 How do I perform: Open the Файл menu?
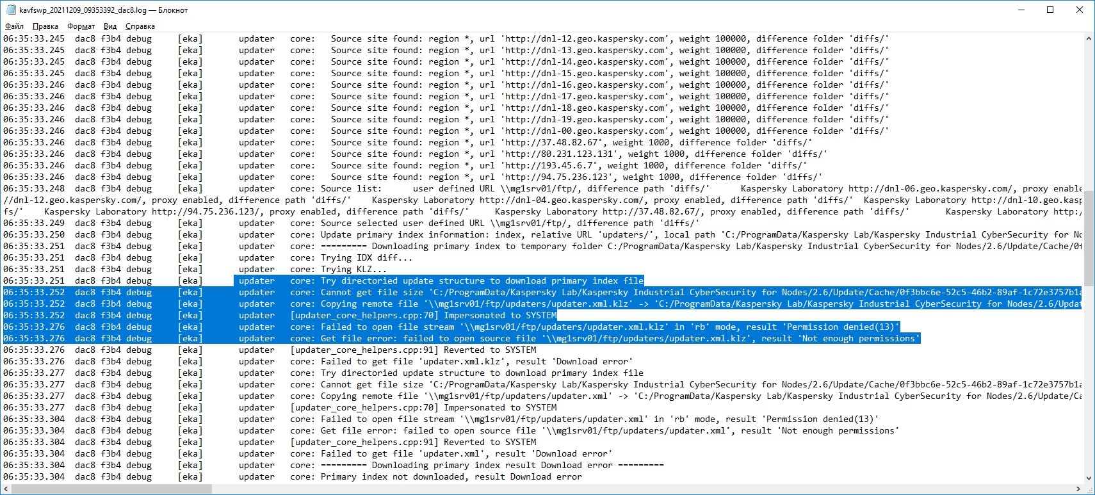[14, 26]
